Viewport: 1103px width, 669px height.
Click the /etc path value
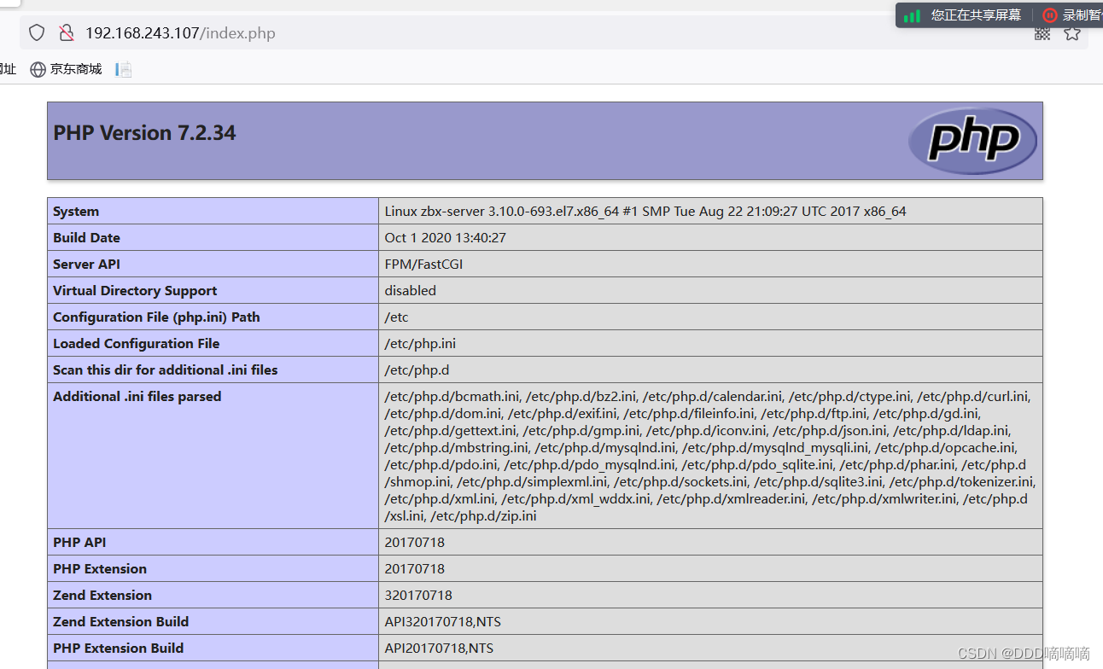(x=396, y=317)
